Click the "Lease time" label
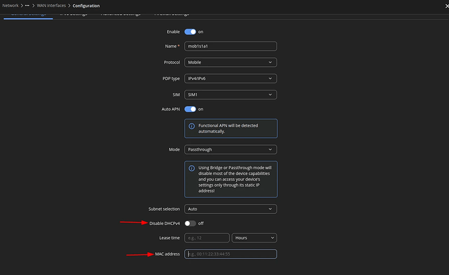Viewport: 449px width, 275px height. 169,238
